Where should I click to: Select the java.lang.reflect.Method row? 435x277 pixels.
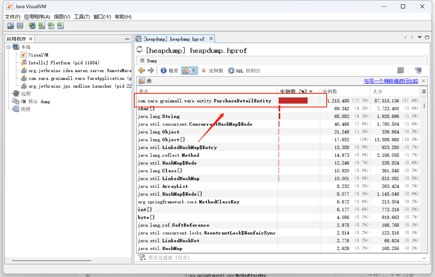[x=278, y=155]
